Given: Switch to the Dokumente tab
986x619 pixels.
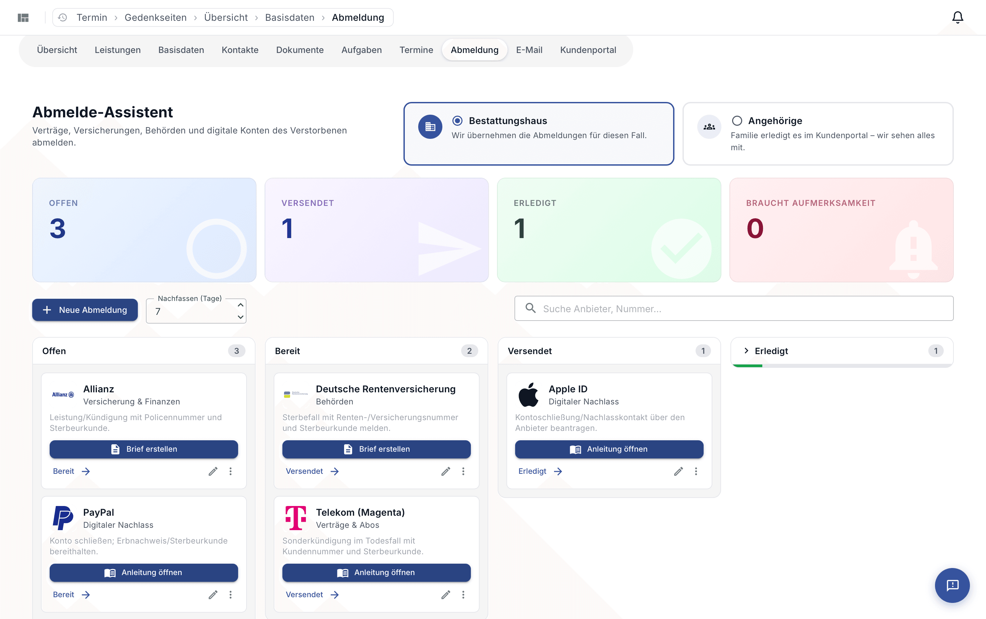Looking at the screenshot, I should point(300,50).
